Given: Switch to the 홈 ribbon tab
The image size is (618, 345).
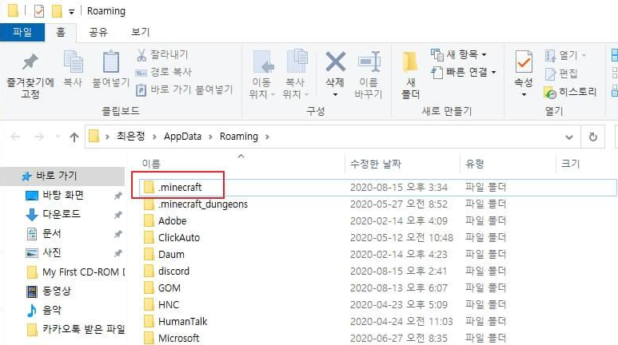Looking at the screenshot, I should 61,32.
